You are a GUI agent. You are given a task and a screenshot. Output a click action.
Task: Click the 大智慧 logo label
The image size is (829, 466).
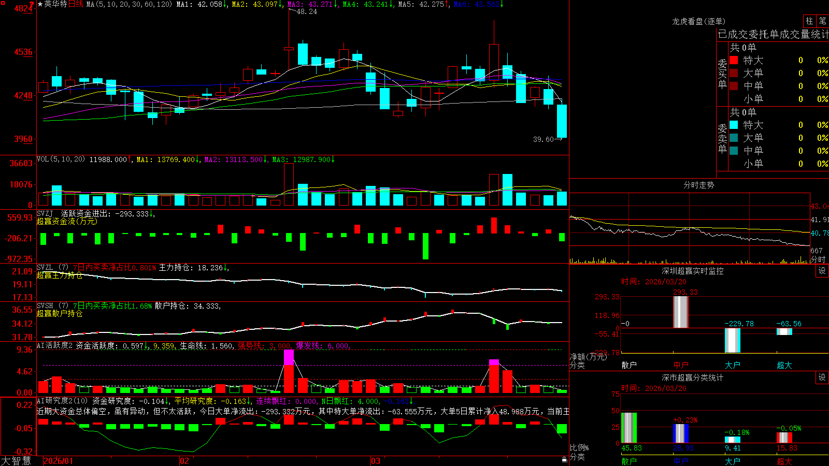point(16,461)
